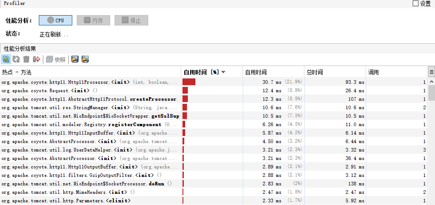
Task: Toggle the auto-refresh results icon
Action: pos(6,59)
